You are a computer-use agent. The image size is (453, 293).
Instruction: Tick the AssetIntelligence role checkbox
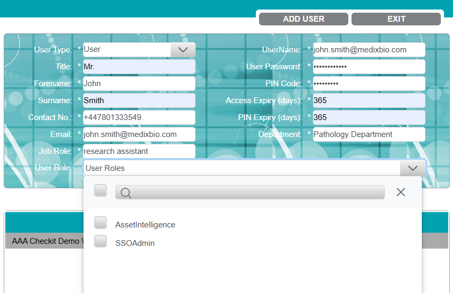pyautogui.click(x=100, y=223)
